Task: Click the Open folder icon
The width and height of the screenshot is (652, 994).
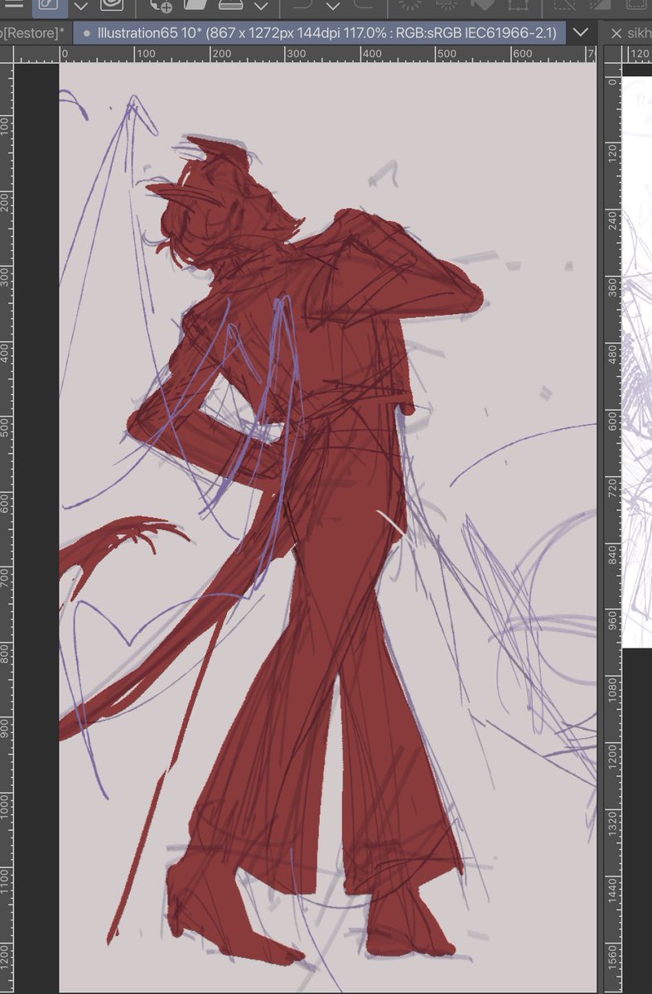Action: (x=196, y=5)
